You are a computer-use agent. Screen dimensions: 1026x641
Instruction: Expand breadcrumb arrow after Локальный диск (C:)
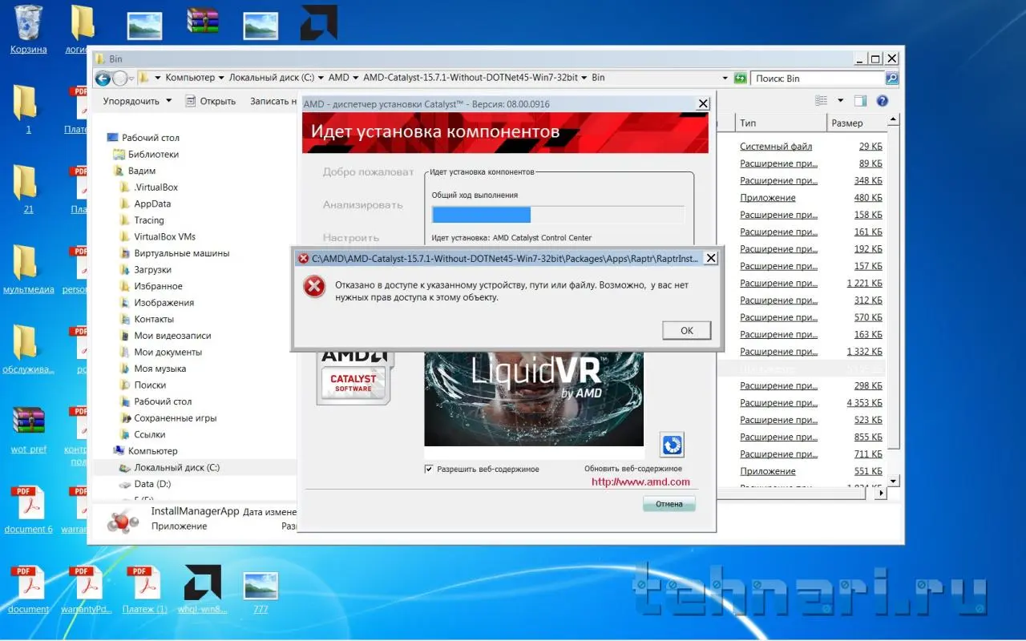[321, 78]
